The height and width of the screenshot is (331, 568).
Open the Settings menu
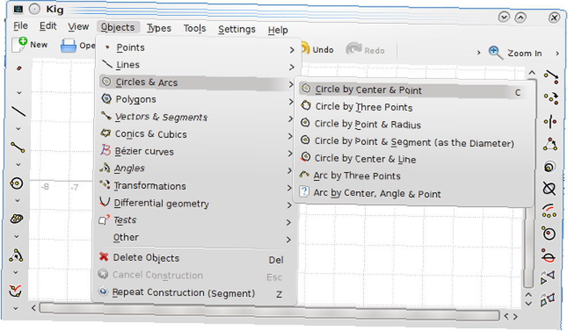pyautogui.click(x=236, y=30)
